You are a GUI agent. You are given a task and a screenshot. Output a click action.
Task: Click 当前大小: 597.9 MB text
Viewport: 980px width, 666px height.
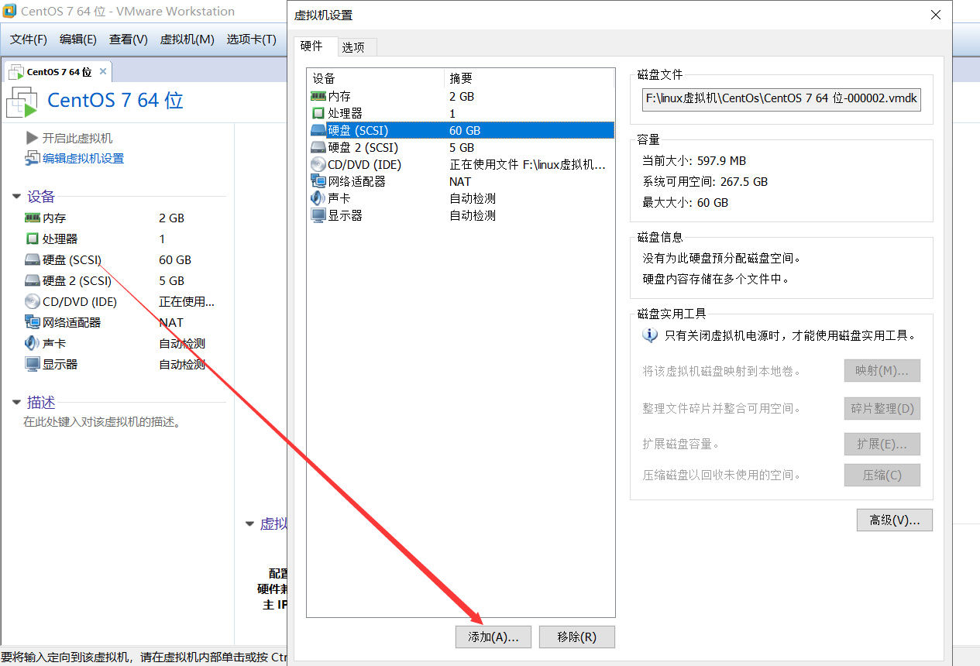(x=694, y=161)
